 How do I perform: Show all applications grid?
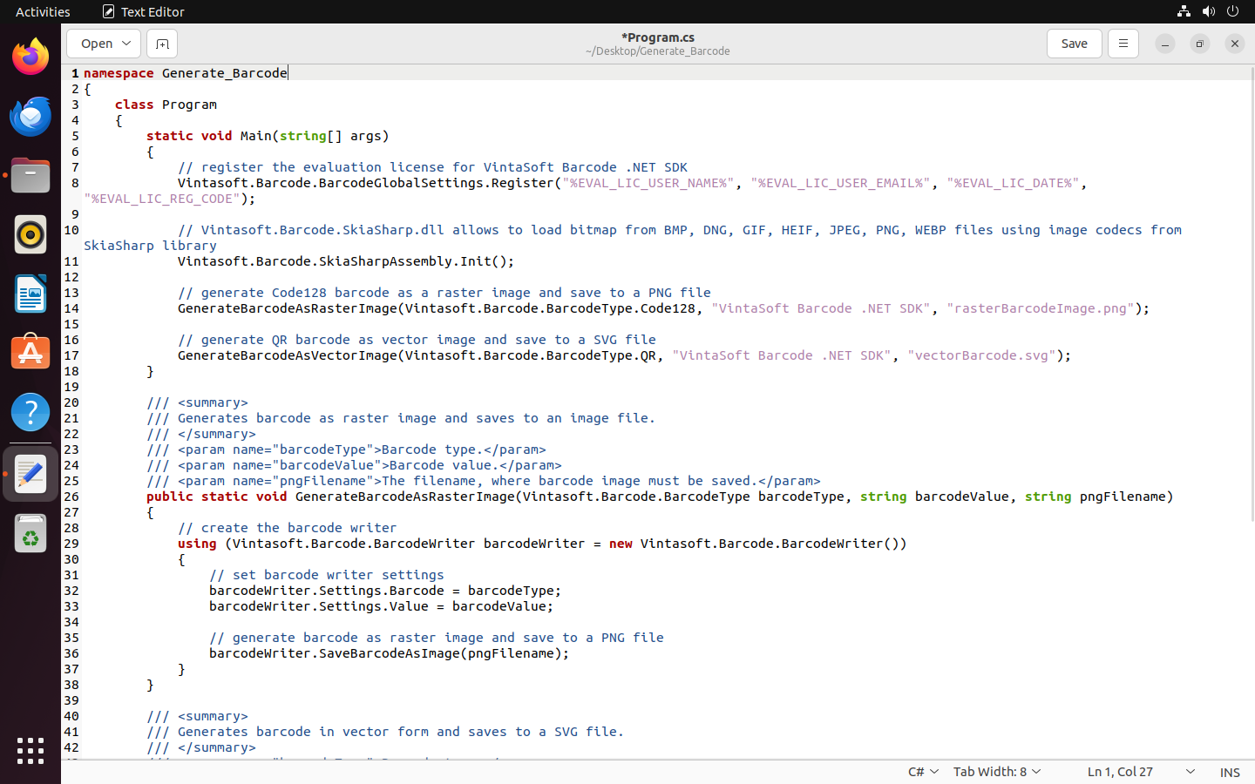[x=31, y=750]
